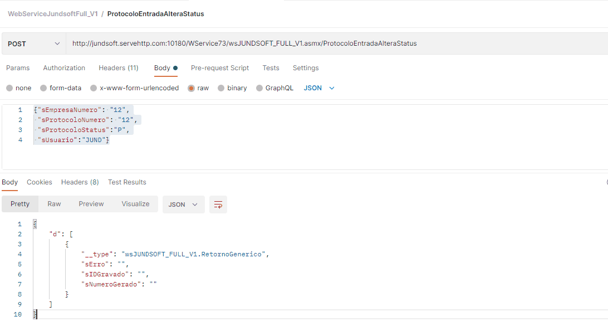Open the Authorization tab

[x=64, y=68]
